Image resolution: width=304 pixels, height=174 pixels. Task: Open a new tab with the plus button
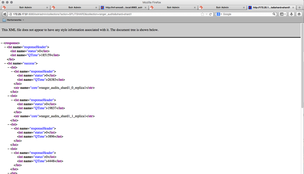tap(299, 8)
